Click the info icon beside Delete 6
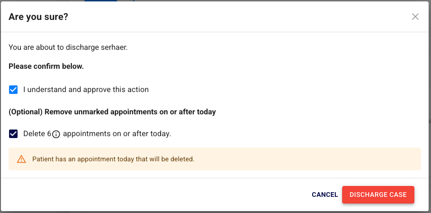 56,134
